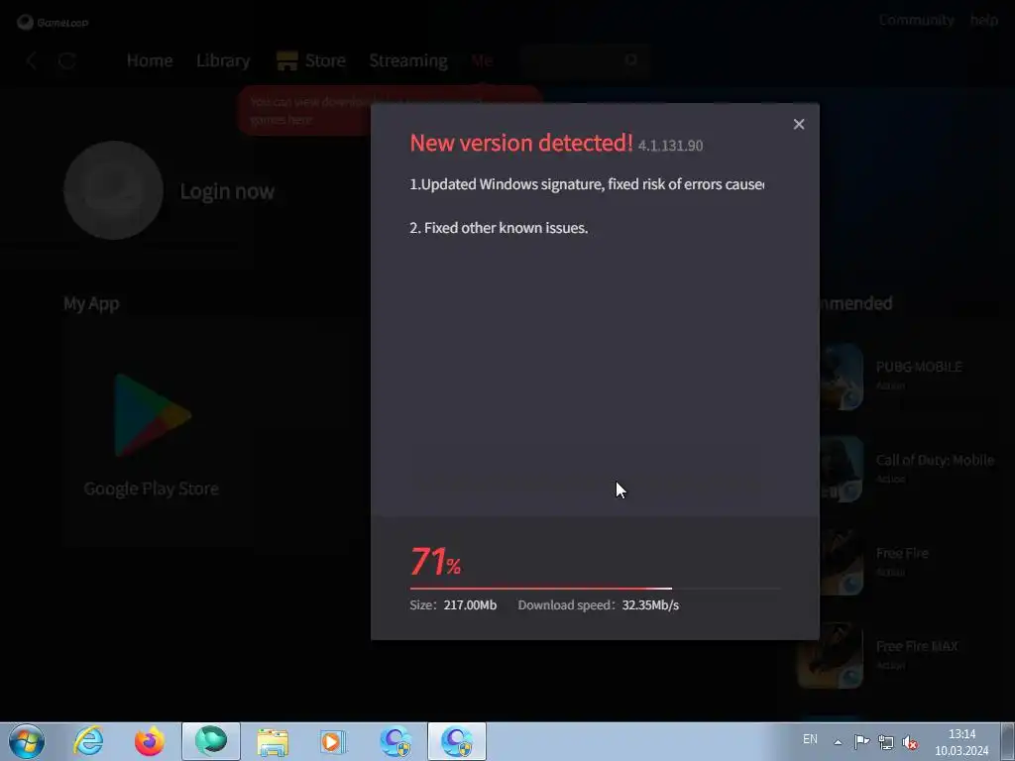Show hidden tray icons arrow

click(x=838, y=741)
